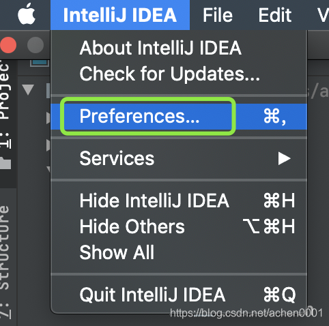The width and height of the screenshot is (329, 326).
Task: Open the File menu
Action: (218, 15)
